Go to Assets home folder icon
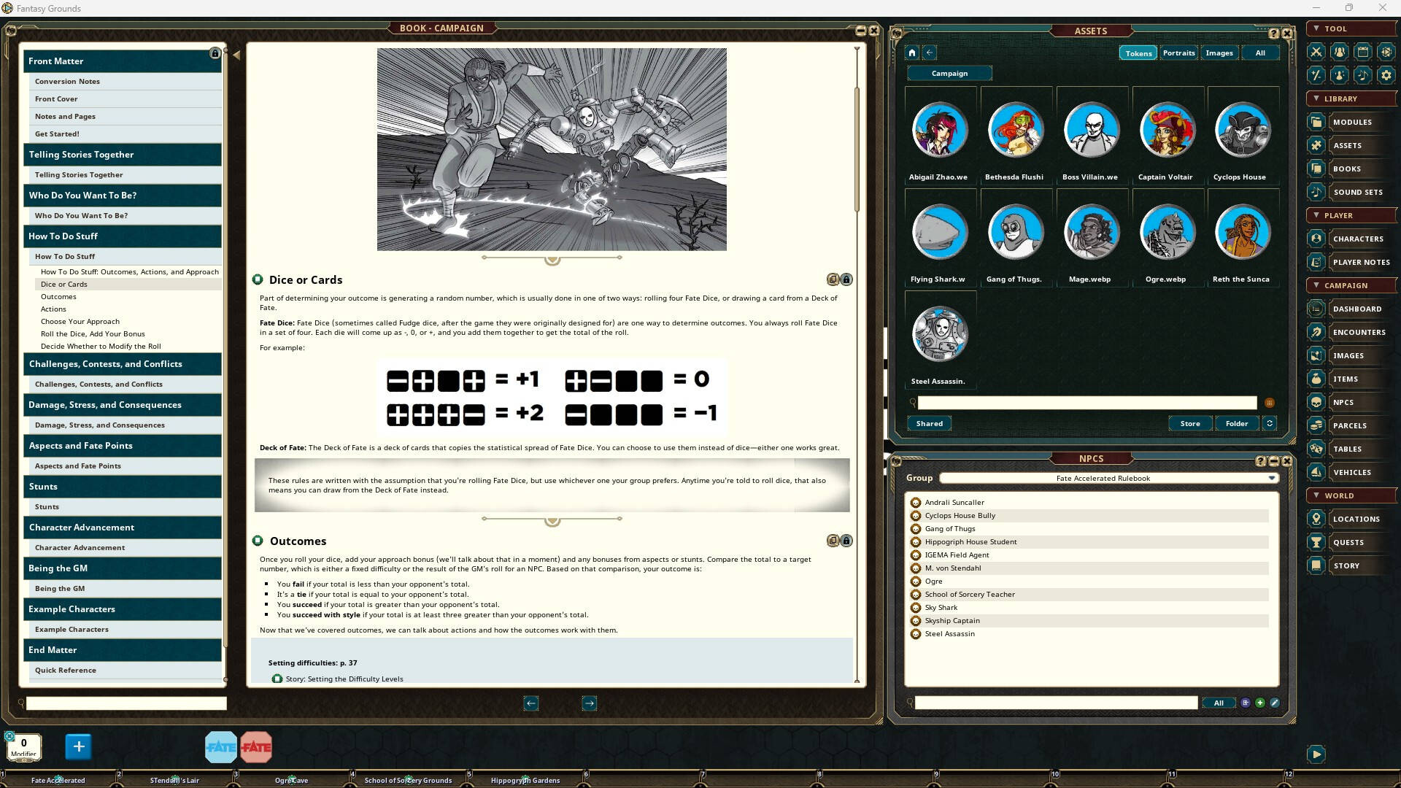Viewport: 1401px width, 788px height. coord(911,53)
